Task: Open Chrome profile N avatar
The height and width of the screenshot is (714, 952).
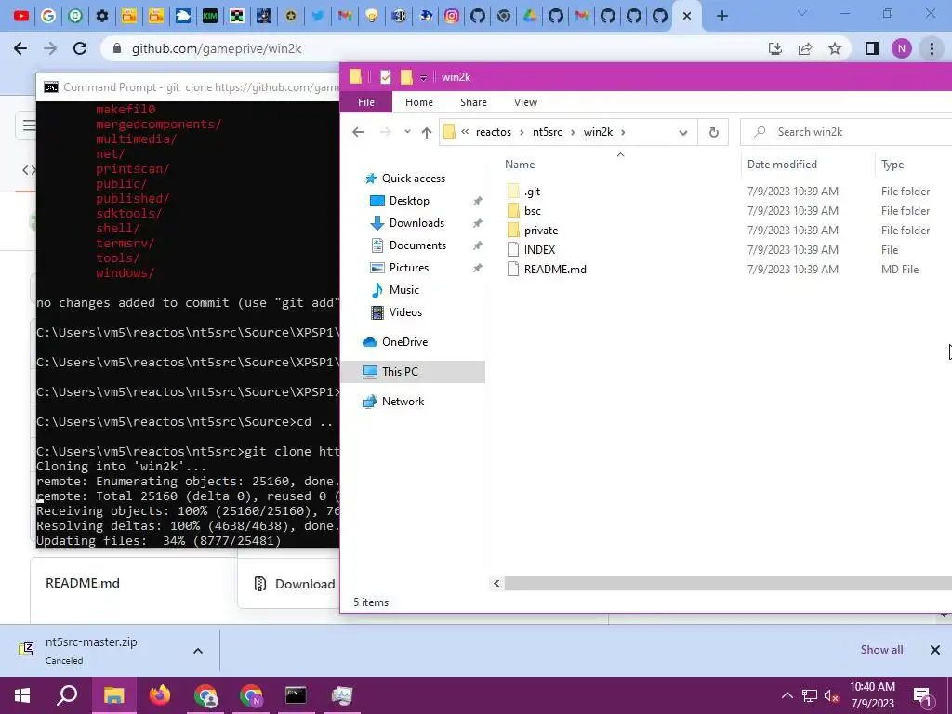Action: (902, 48)
